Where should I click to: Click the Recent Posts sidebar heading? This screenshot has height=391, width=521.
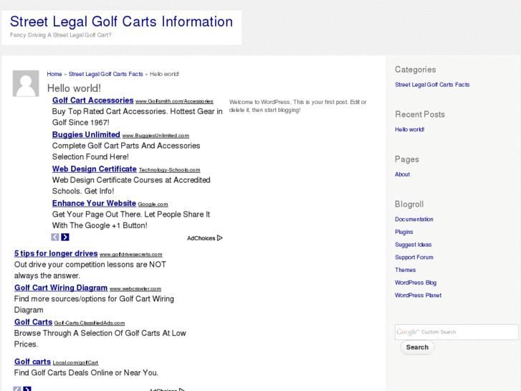(420, 115)
